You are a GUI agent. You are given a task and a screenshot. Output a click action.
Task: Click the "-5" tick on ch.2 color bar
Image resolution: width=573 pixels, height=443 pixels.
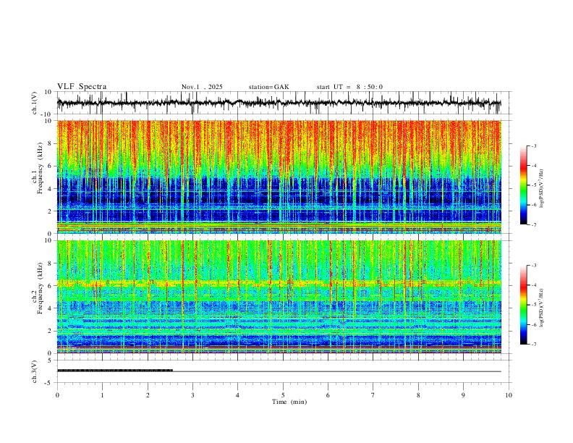[x=534, y=305]
